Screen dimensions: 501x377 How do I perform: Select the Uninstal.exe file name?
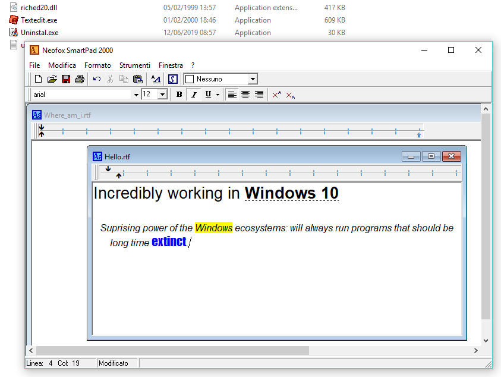click(x=40, y=33)
